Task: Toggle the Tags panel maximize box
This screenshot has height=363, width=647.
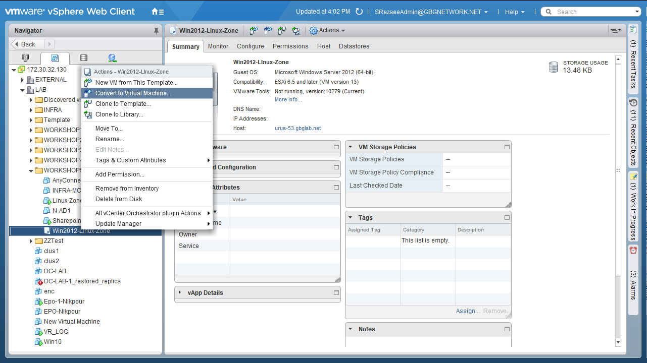Action: click(x=507, y=218)
